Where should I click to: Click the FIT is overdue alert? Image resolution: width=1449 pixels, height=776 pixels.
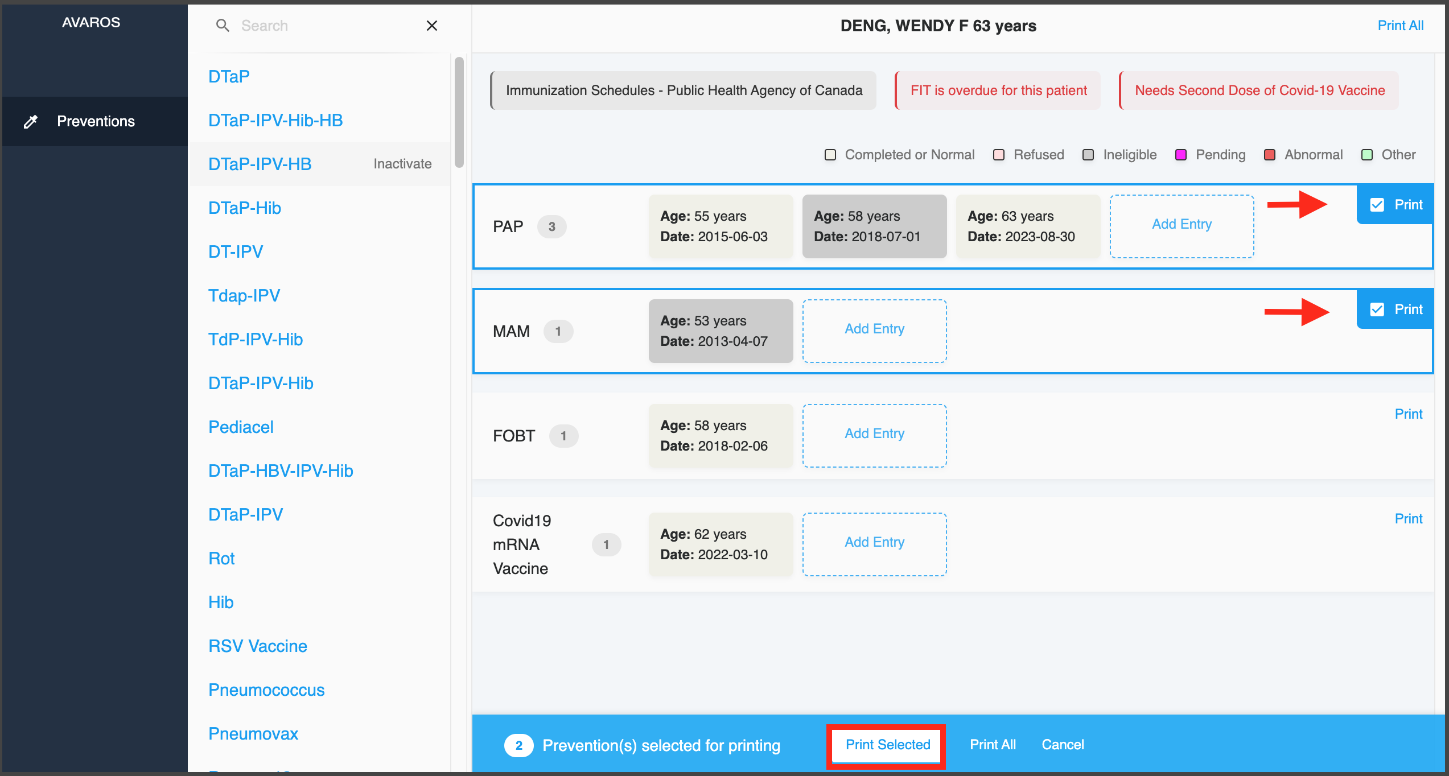(998, 90)
